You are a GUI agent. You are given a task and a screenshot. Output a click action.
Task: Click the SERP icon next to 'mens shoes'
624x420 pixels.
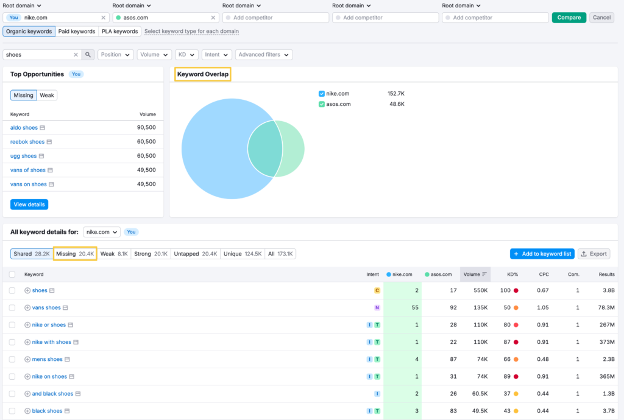pos(68,360)
